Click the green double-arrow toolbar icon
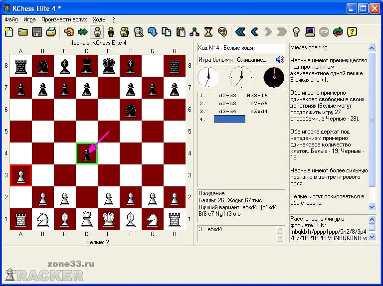Screen dimensions: 383x286 point(83,32)
